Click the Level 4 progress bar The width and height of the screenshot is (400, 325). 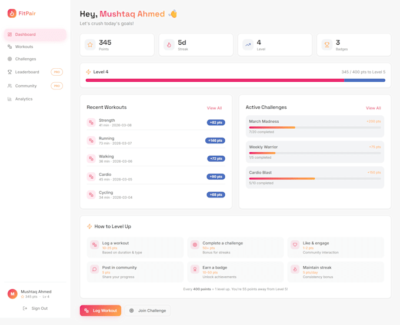[x=235, y=81]
